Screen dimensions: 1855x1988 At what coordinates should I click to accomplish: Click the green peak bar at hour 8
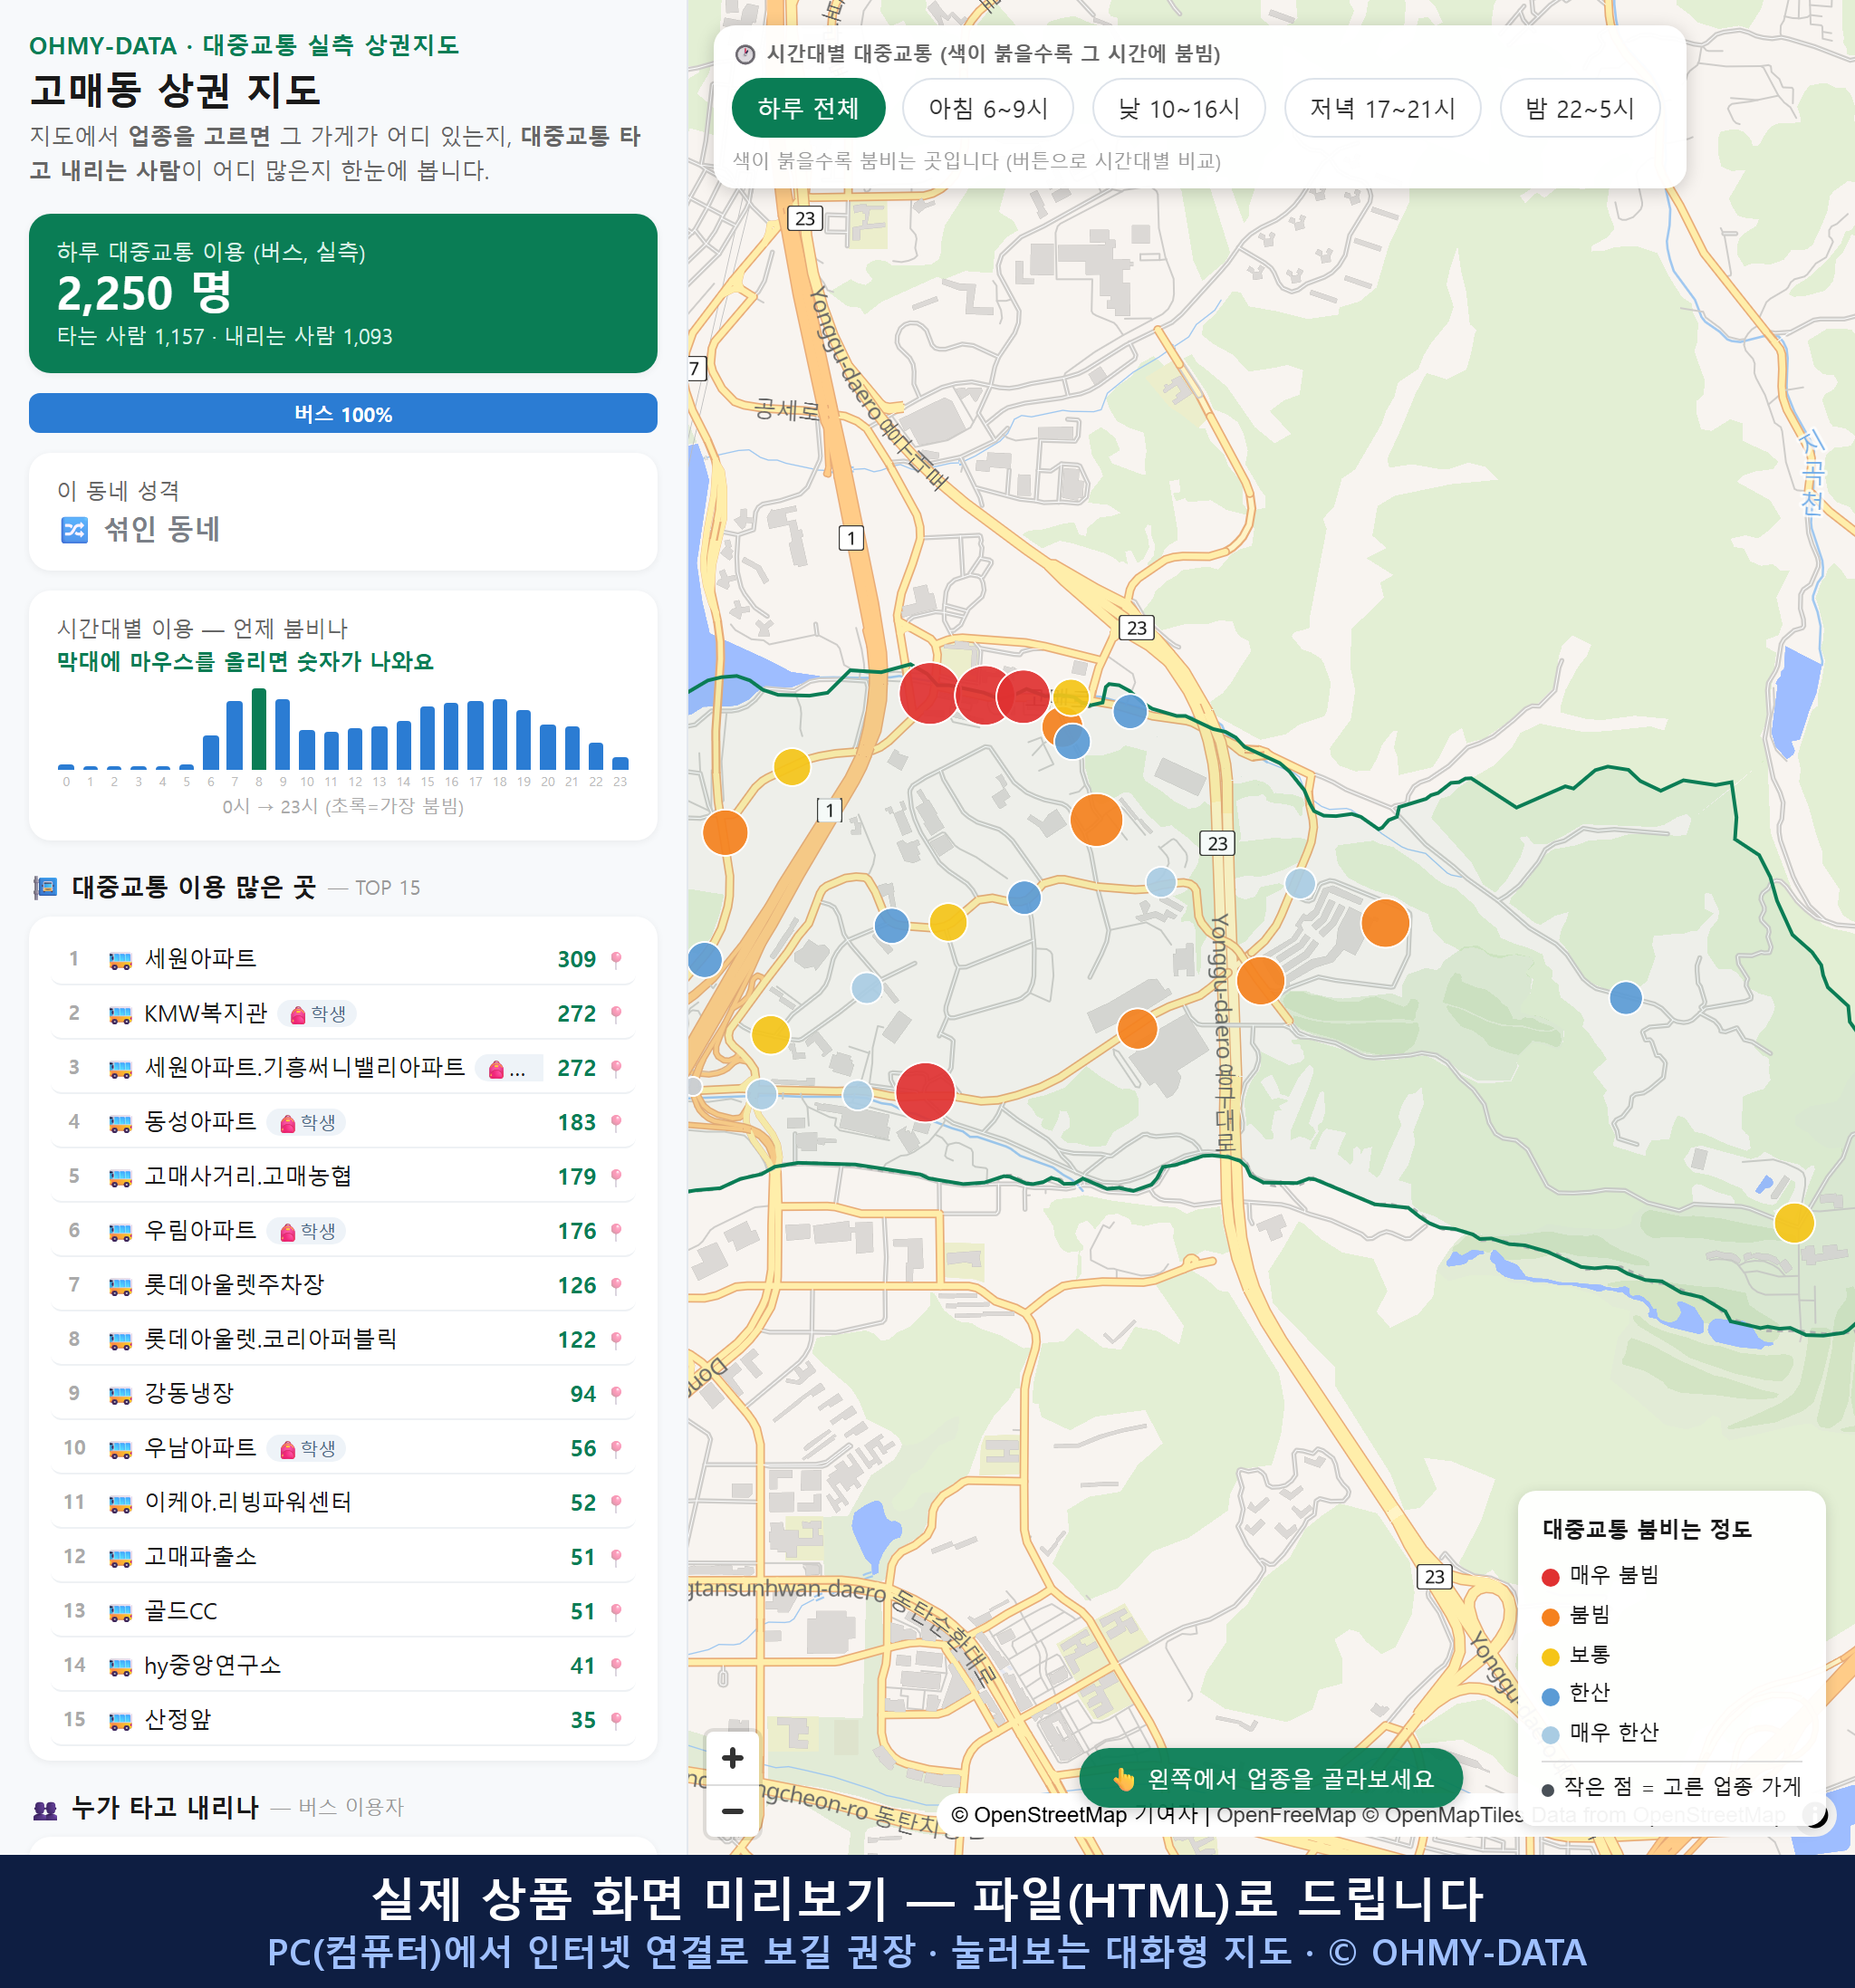click(x=259, y=729)
